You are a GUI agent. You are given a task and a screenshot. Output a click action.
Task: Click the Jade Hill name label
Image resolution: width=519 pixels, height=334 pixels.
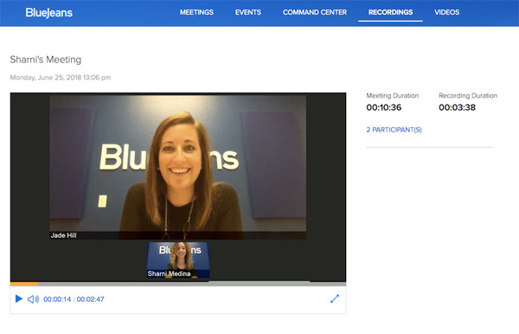pyautogui.click(x=63, y=235)
